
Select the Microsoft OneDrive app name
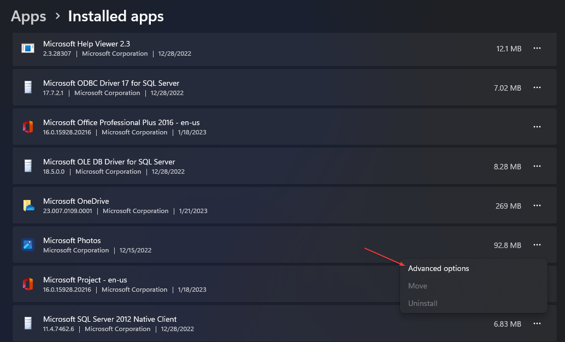pos(76,201)
